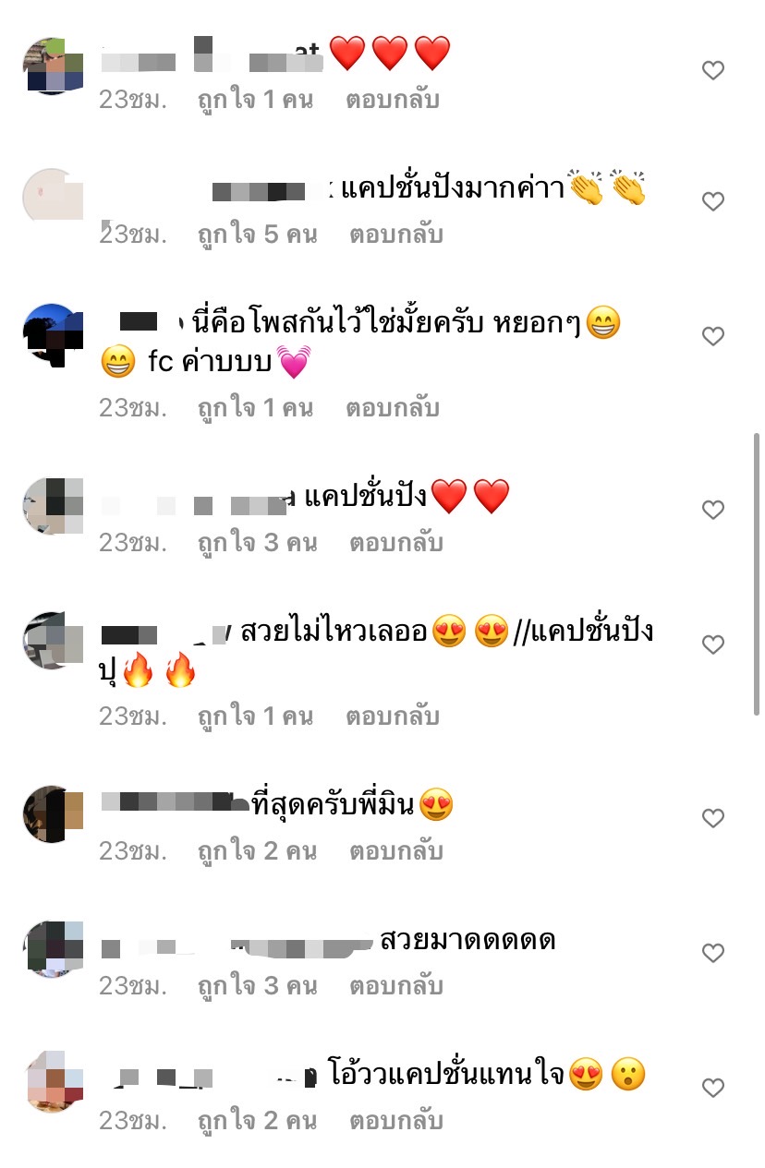Open profile picture of first commenter
765x1168 pixels.
(52, 66)
